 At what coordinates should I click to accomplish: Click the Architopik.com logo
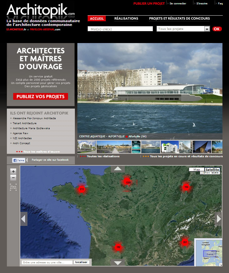point(41,10)
